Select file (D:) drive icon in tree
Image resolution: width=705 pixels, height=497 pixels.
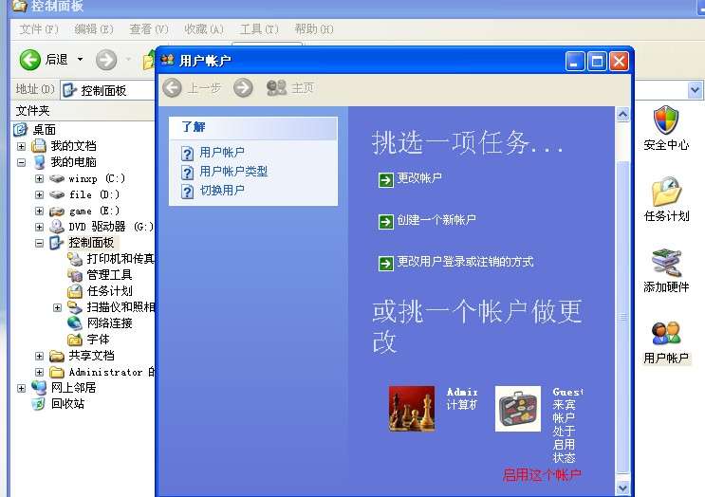(x=57, y=194)
